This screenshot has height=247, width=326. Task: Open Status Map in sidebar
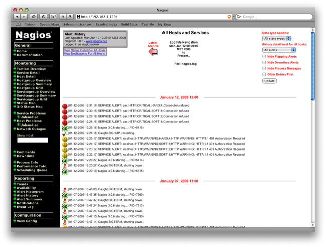[26, 103]
